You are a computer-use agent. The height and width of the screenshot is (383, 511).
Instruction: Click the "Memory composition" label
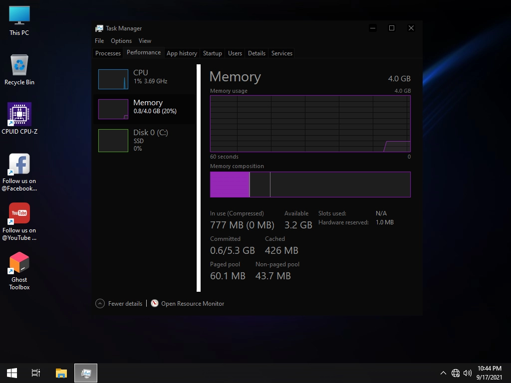point(237,166)
